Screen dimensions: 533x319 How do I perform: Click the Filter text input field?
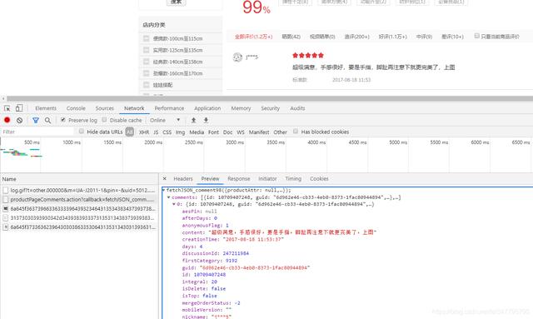[37, 132]
